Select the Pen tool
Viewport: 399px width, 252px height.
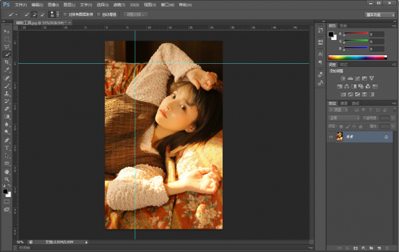point(7,140)
